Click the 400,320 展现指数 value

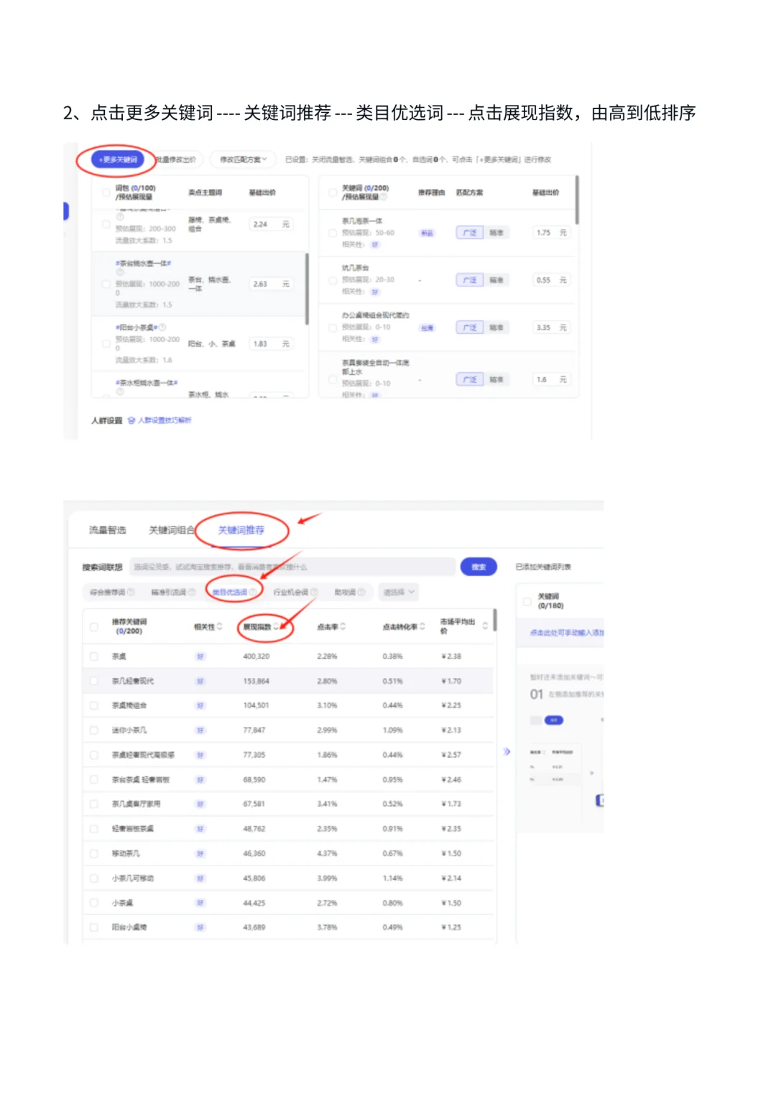tap(256, 656)
